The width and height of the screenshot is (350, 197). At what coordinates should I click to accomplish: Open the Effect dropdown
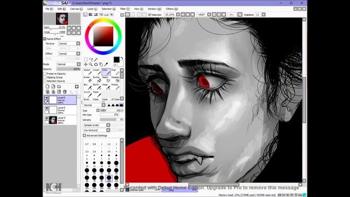(69, 54)
